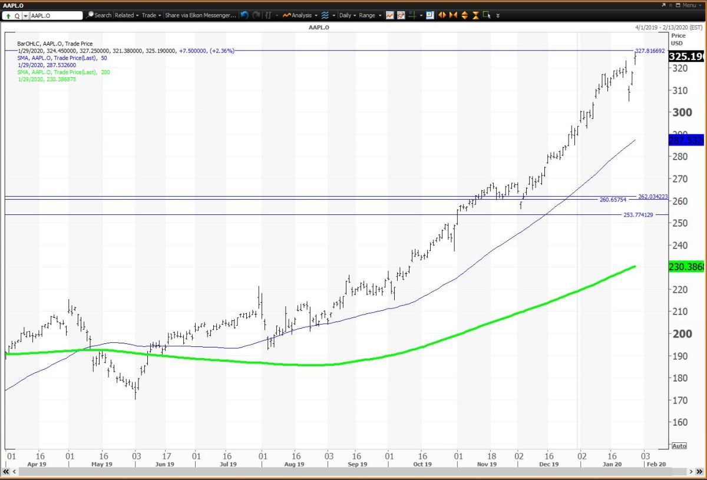This screenshot has height=480, width=707.
Task: Click the Redo arrow icon
Action: click(257, 15)
